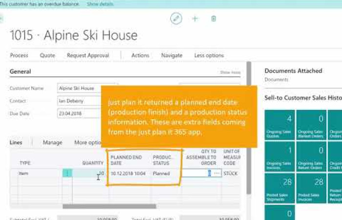Click the 10.12.2018 10:04 date cell
The height and width of the screenshot is (220, 342).
(x=128, y=174)
